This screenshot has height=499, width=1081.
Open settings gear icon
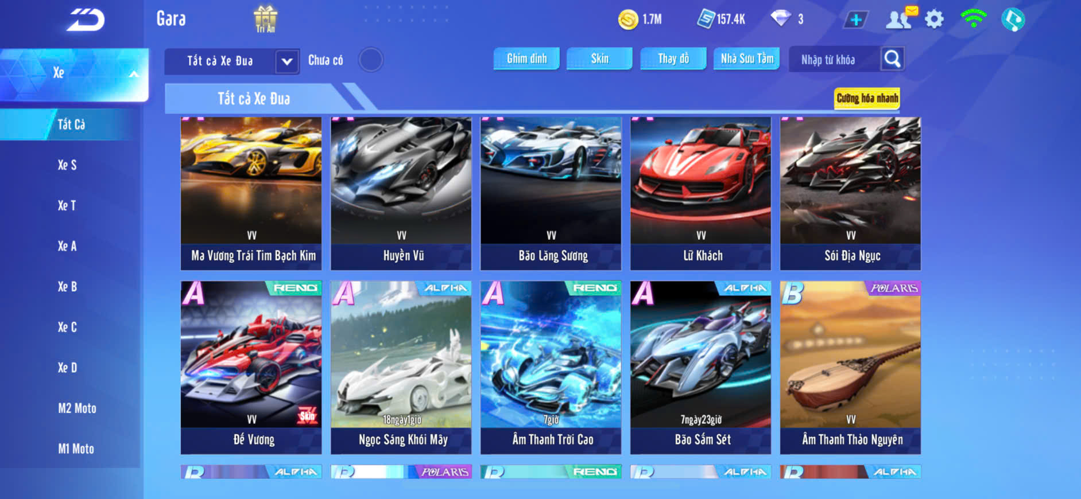pyautogui.click(x=934, y=20)
